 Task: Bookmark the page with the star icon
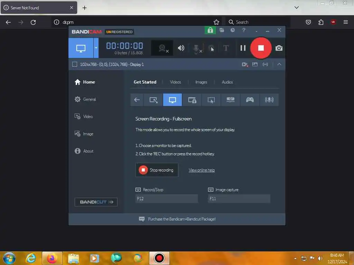coord(216,22)
